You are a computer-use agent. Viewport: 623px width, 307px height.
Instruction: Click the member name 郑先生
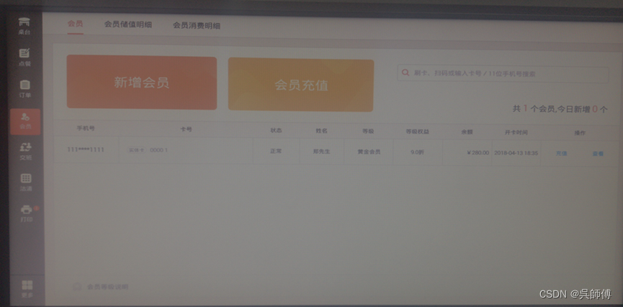321,151
